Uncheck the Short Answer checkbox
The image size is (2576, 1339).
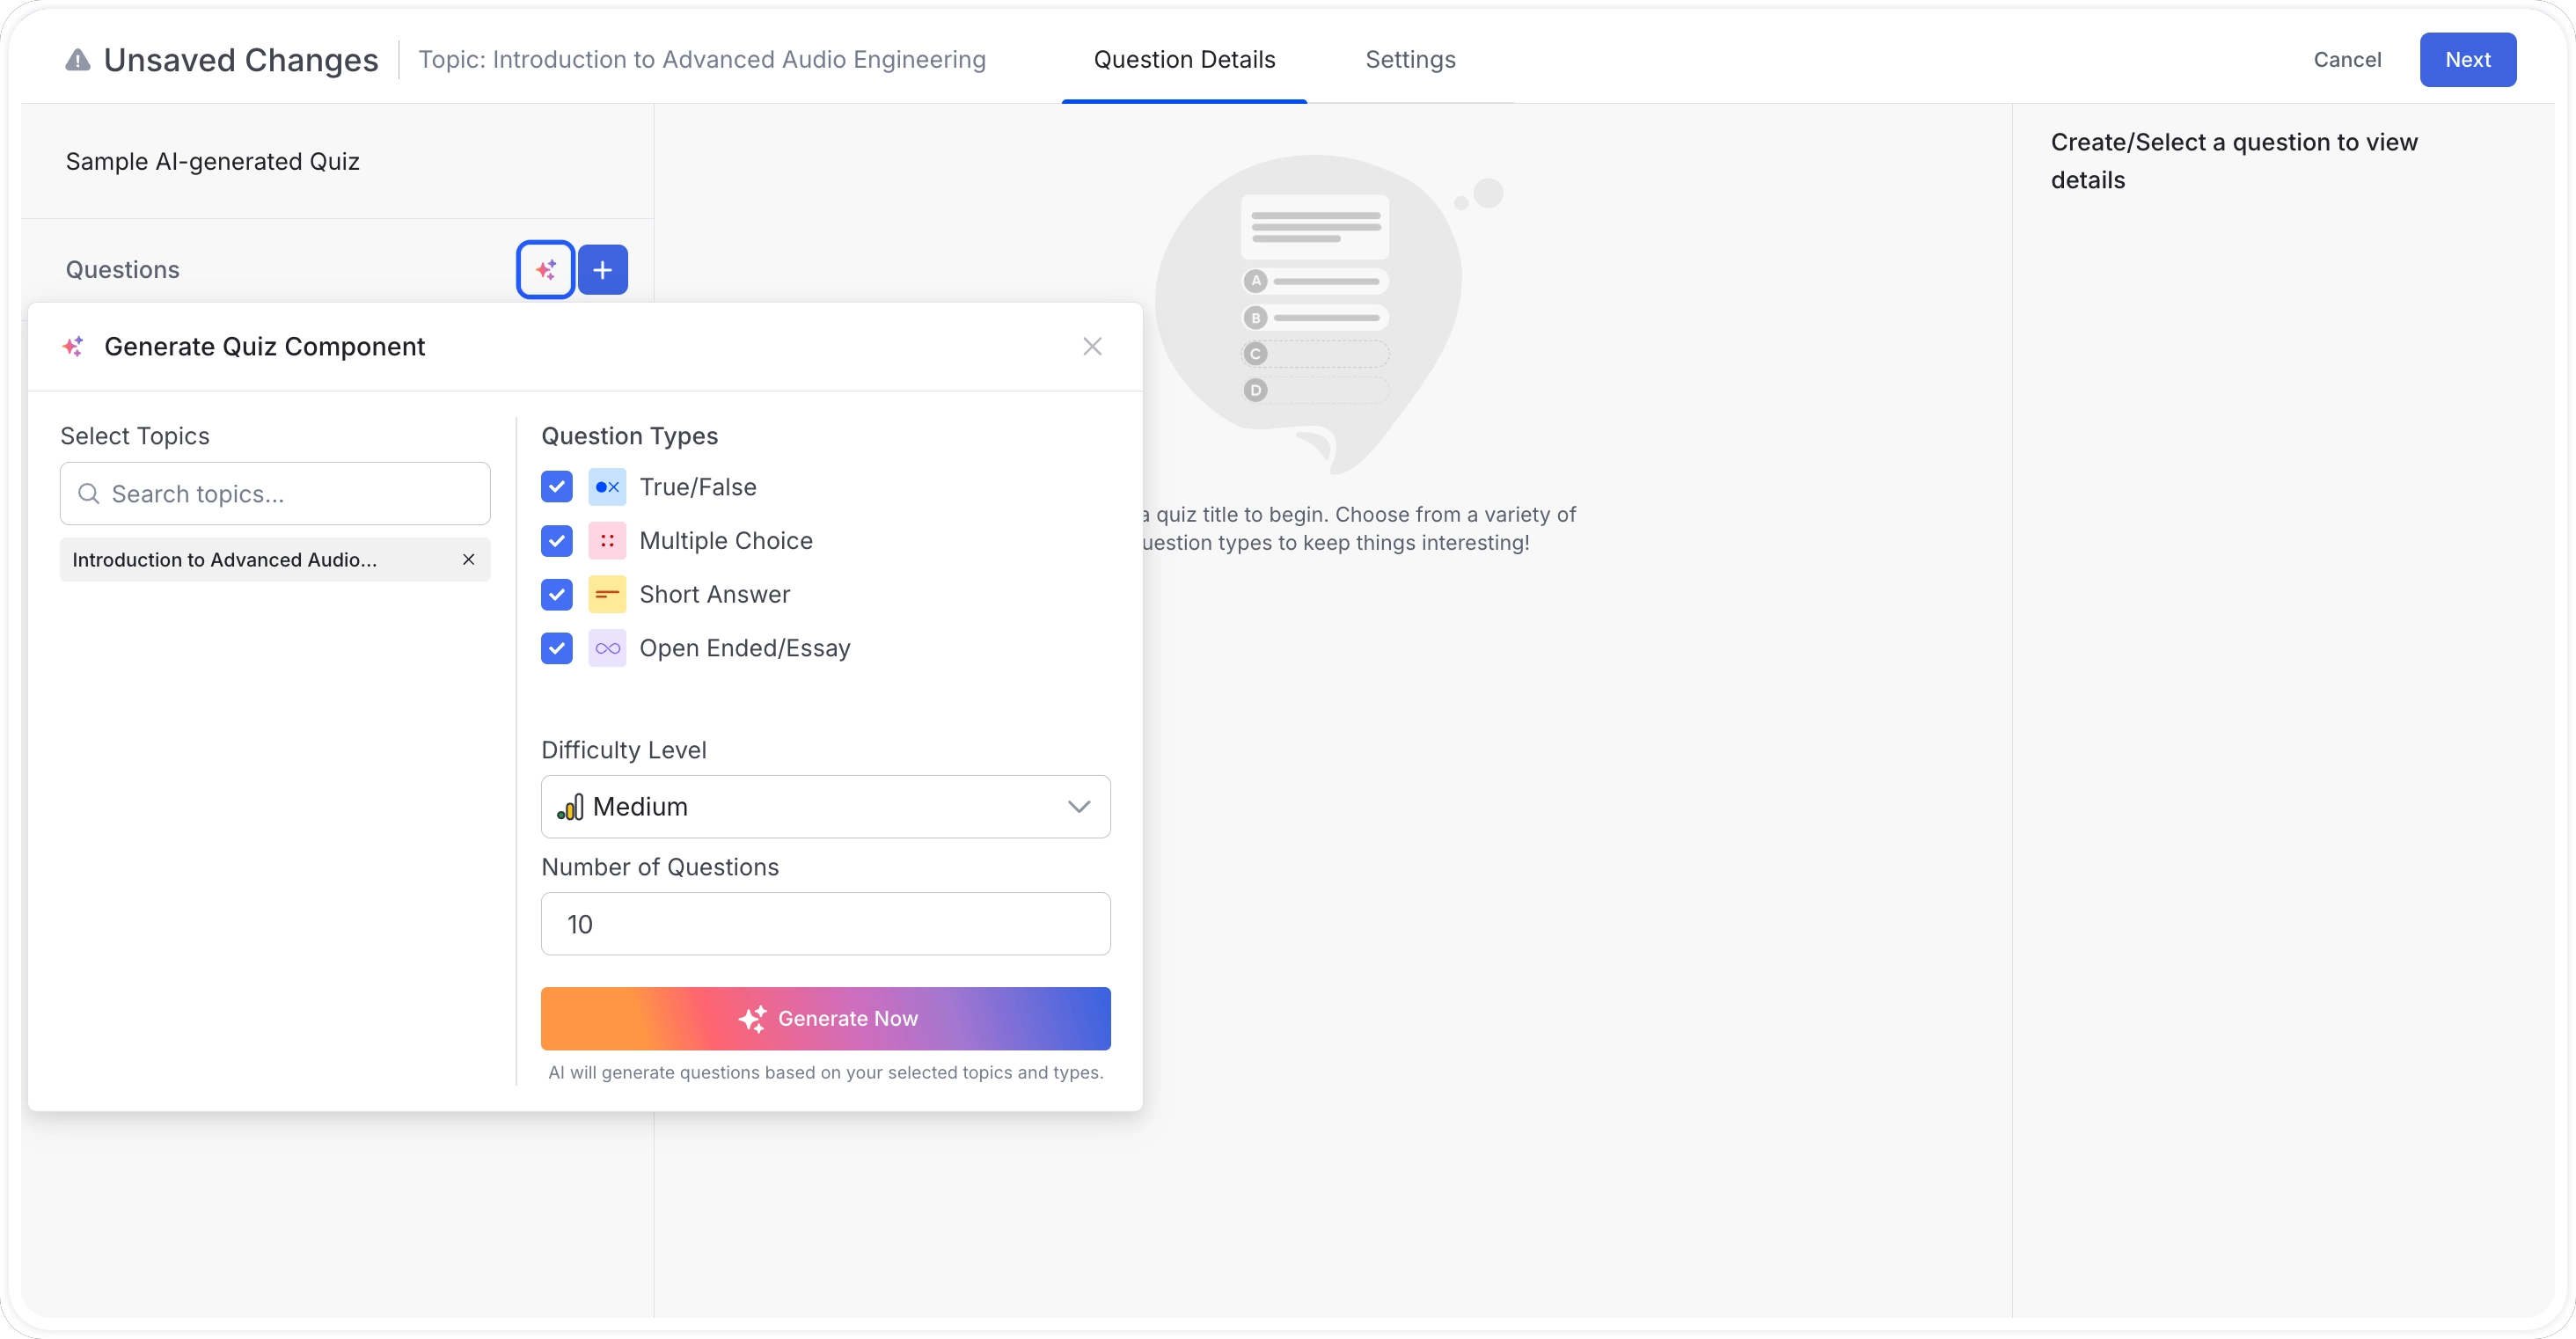coord(557,595)
